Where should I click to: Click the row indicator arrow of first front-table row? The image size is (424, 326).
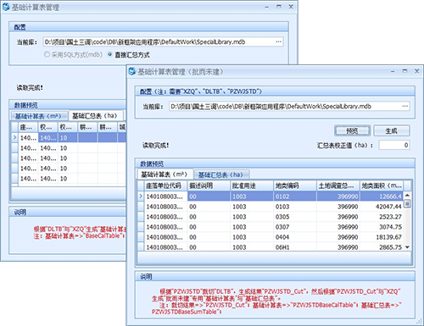point(141,196)
